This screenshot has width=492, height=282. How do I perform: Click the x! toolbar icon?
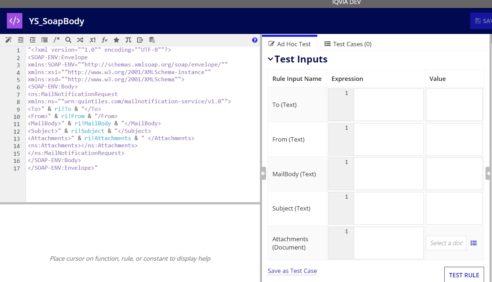pos(92,40)
